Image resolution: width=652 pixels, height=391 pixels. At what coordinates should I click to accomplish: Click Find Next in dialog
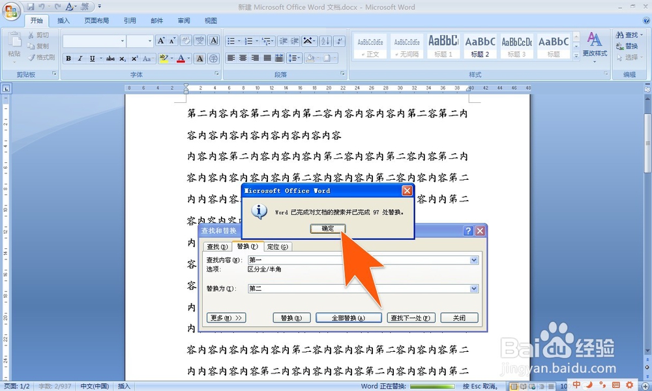point(411,318)
